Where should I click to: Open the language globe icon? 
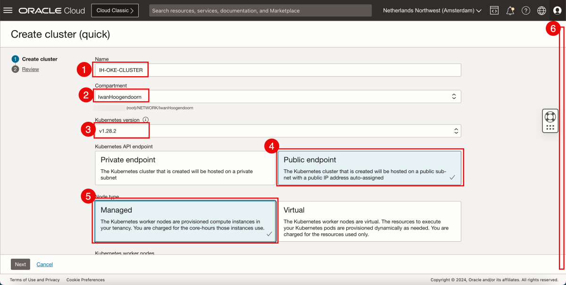point(541,10)
